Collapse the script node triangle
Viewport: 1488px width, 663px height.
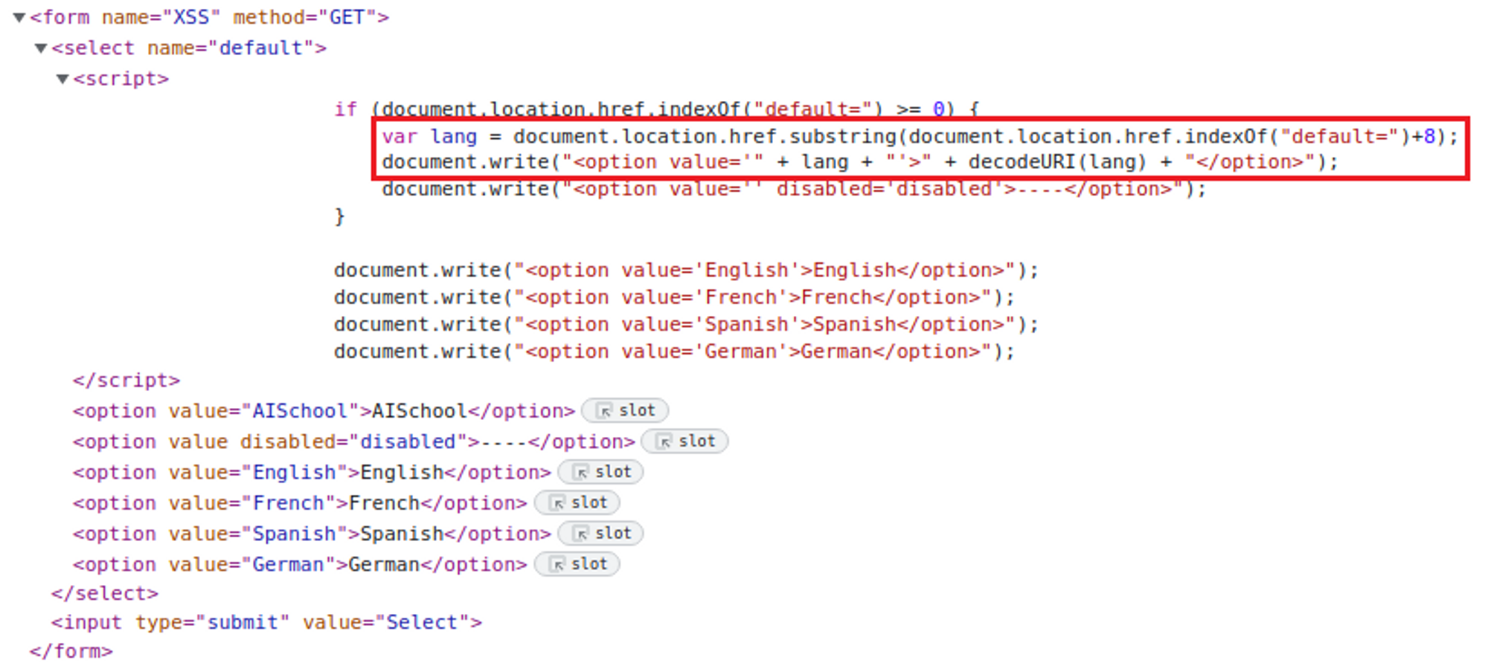(x=62, y=79)
